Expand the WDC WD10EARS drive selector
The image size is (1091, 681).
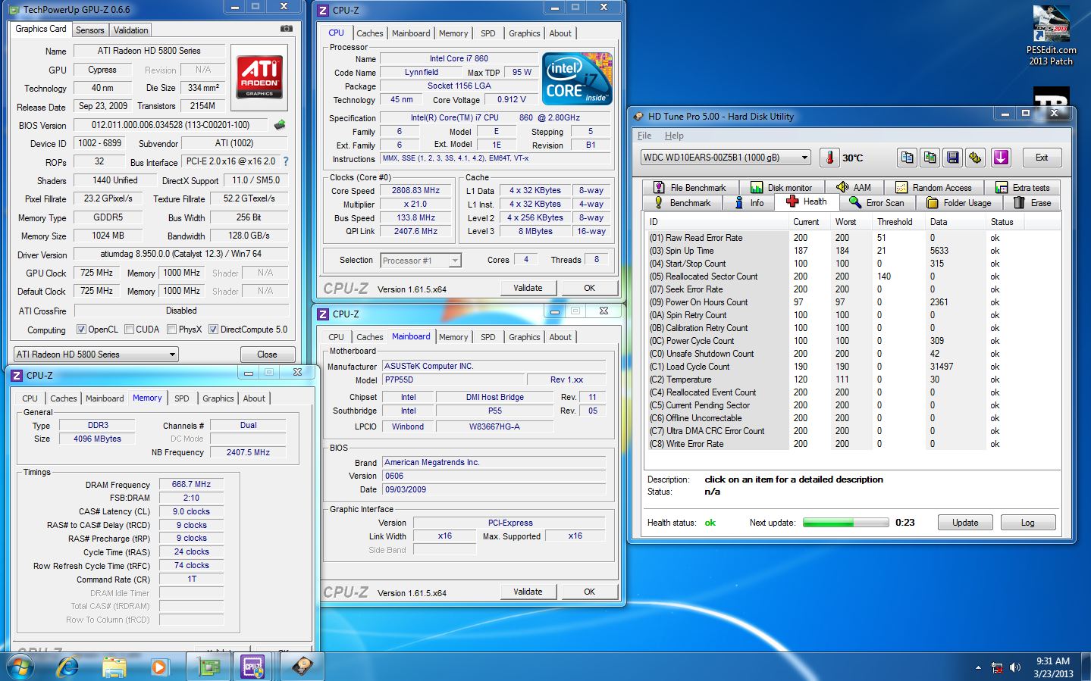click(x=726, y=158)
